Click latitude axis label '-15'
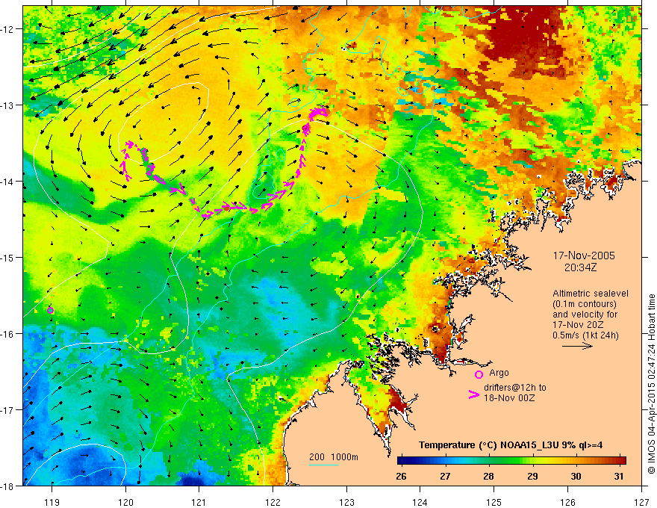The image size is (657, 508). (7, 257)
